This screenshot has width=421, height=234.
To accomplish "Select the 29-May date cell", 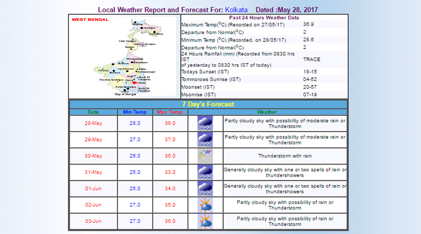I will [x=93, y=139].
